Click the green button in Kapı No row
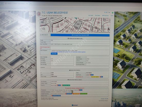 66,85
